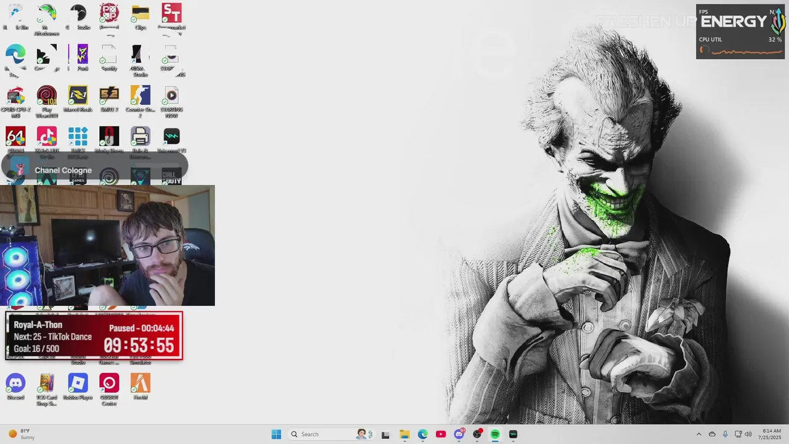
Task: Launch Marvel Rivals desktop icon
Action: [78, 99]
